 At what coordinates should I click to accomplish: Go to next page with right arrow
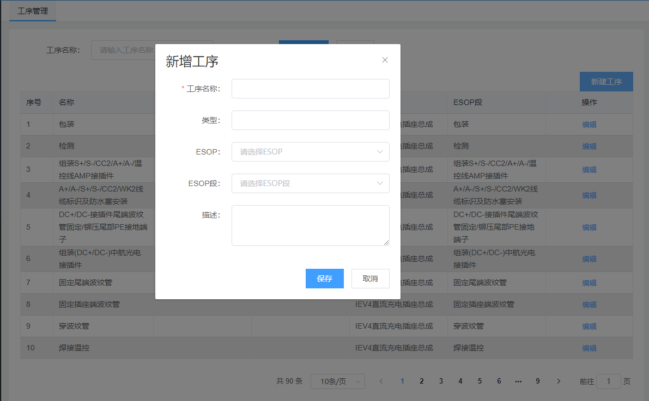click(x=559, y=381)
